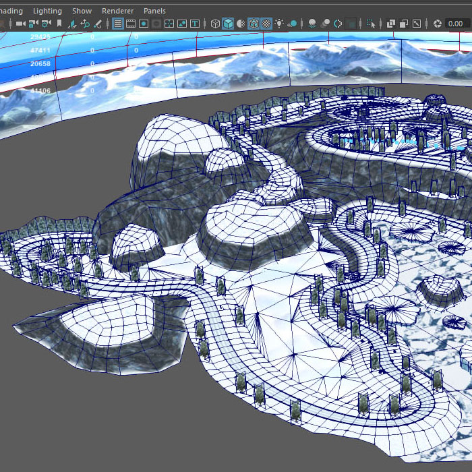Toggle Wireframe on Shaded mode
The image size is (472, 472).
click(254, 24)
